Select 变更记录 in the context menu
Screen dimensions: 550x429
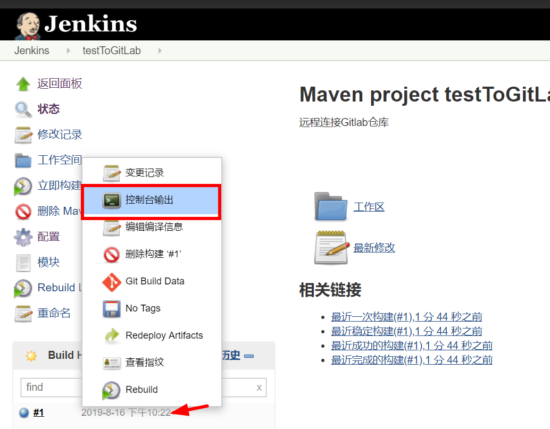point(152,173)
